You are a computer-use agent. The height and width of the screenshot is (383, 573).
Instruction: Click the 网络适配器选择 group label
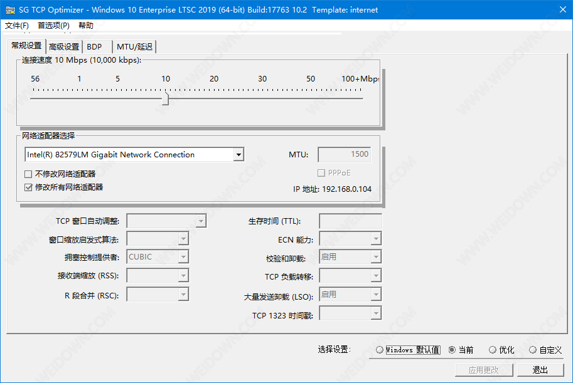[x=48, y=136]
